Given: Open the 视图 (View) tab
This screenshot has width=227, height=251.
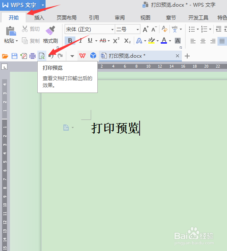Looking at the screenshot, I should click(x=145, y=17).
